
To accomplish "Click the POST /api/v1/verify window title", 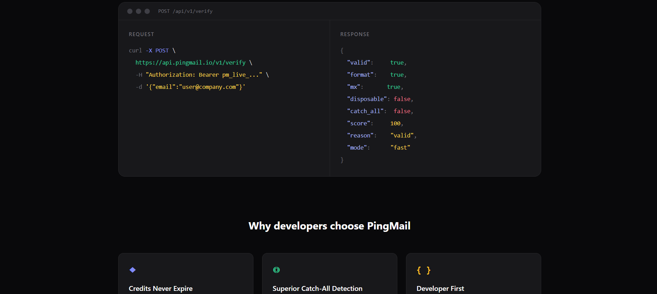I will point(185,11).
